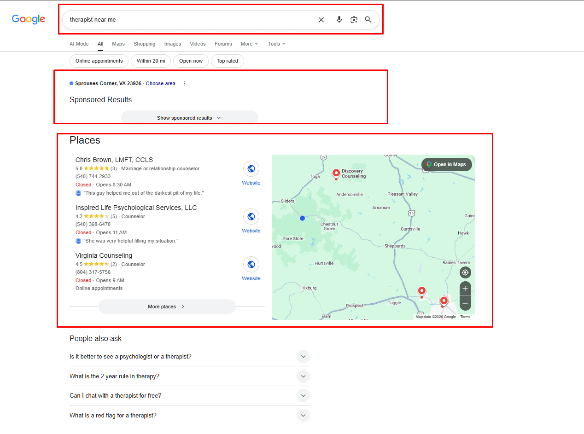This screenshot has height=434, width=584.
Task: Start voice search with the microphone icon
Action: tap(339, 20)
